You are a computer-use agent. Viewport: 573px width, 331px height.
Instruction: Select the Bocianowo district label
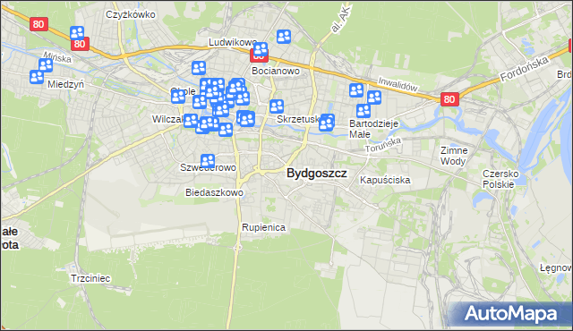point(276,71)
